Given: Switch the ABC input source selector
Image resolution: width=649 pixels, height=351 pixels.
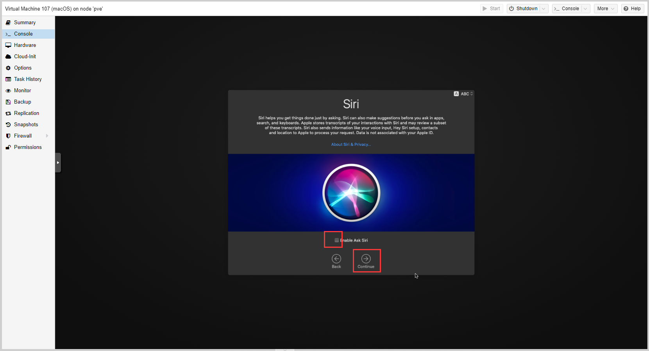Looking at the screenshot, I should pyautogui.click(x=463, y=94).
